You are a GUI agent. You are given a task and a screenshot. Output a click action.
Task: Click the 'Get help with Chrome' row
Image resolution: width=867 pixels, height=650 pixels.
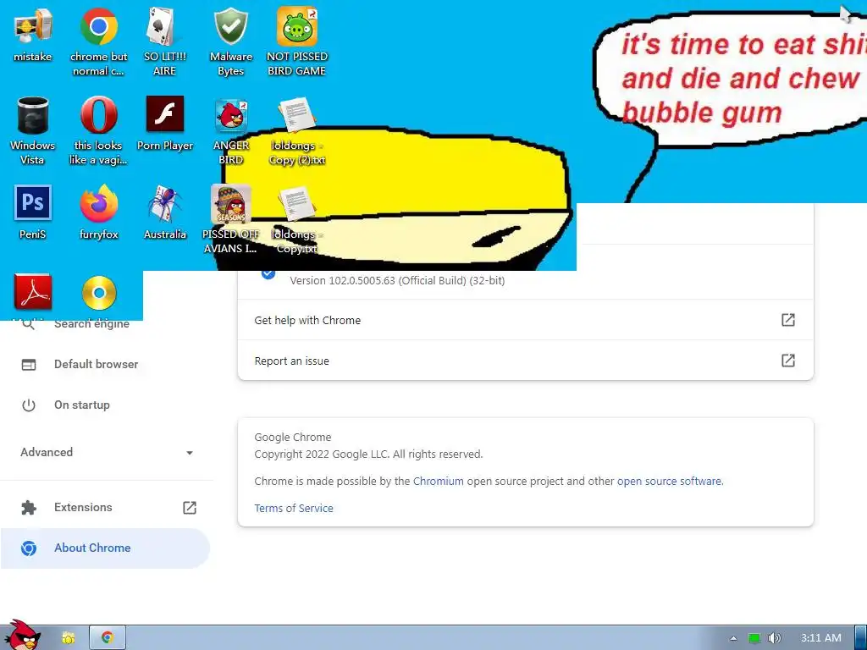(x=525, y=320)
